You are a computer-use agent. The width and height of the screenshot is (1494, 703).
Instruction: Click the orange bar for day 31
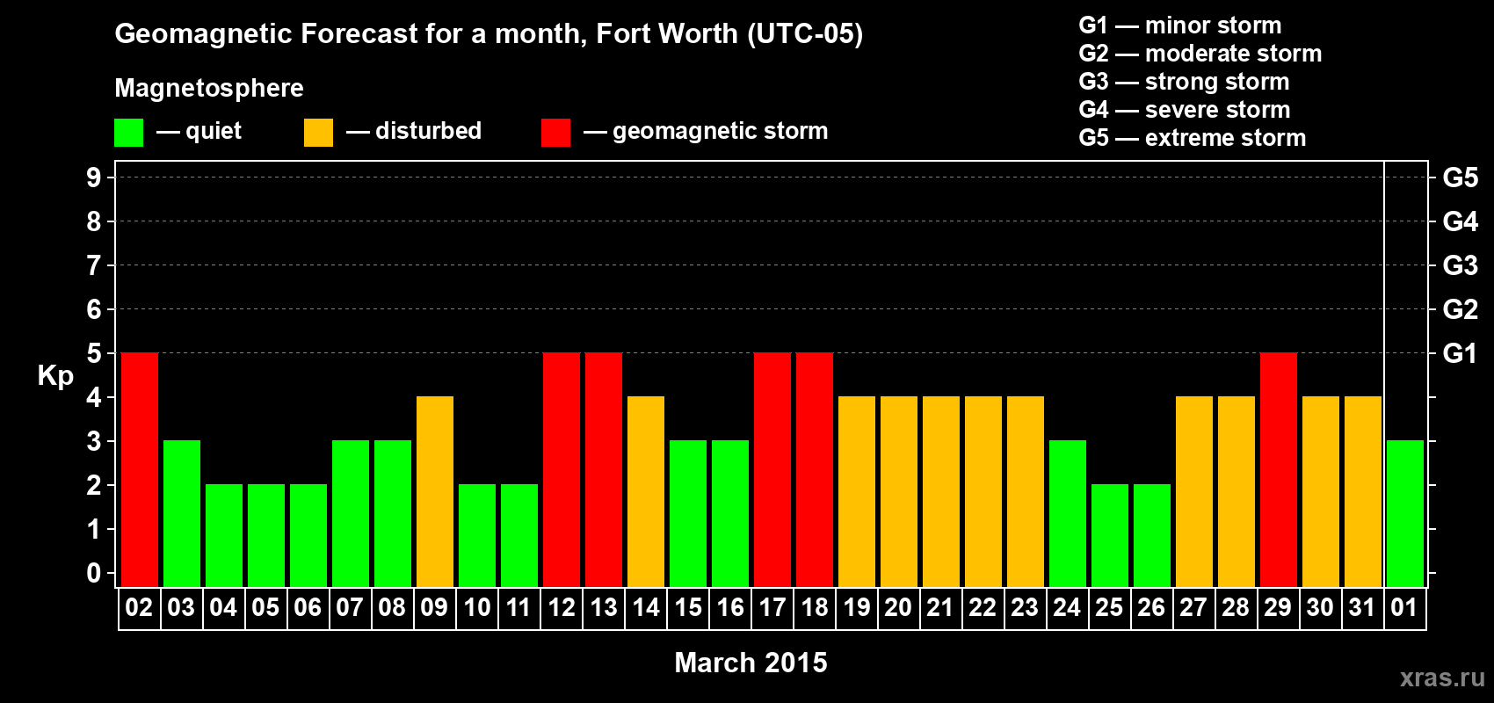coord(1363,492)
